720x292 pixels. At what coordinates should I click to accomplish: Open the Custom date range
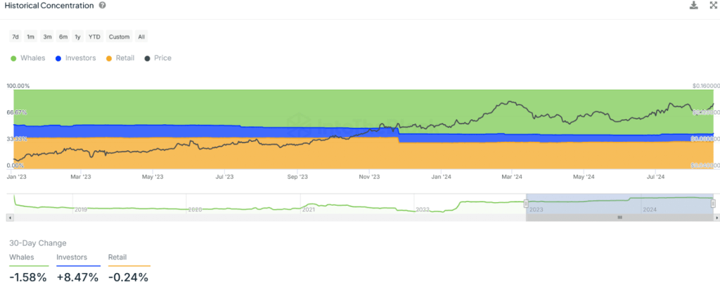pyautogui.click(x=120, y=36)
